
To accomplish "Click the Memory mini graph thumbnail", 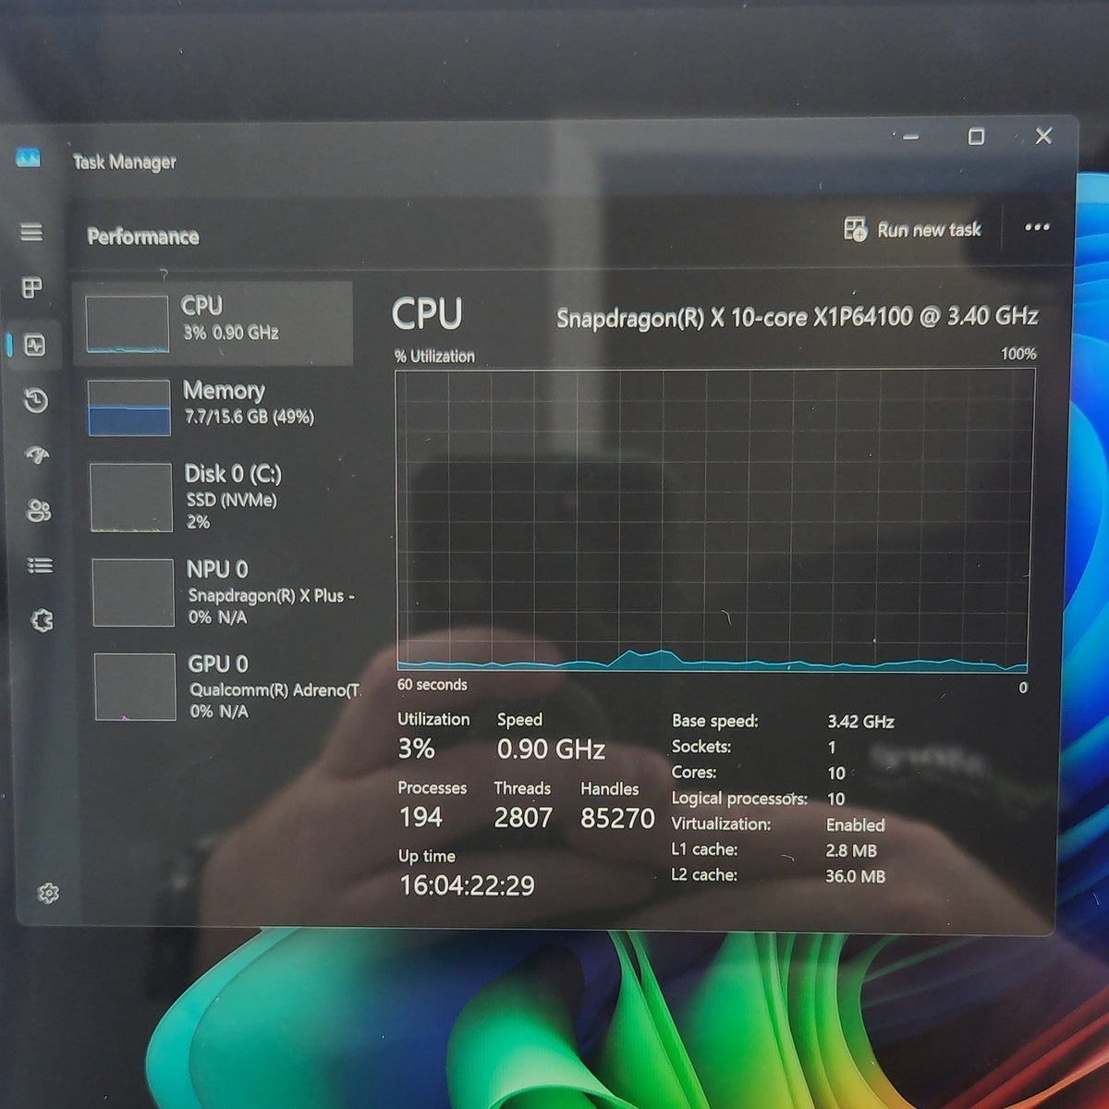I will click(129, 408).
